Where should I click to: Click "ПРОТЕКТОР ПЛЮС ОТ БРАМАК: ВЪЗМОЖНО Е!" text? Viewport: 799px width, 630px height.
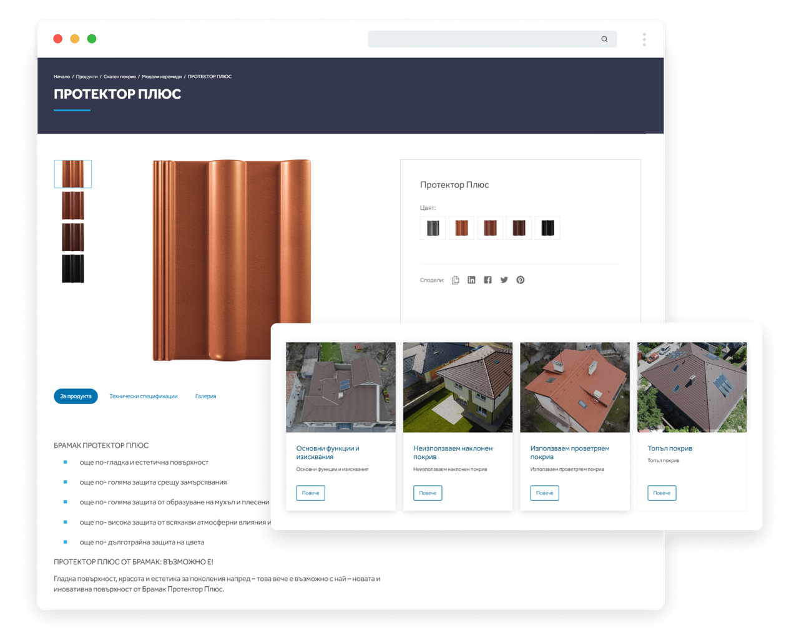coord(134,562)
